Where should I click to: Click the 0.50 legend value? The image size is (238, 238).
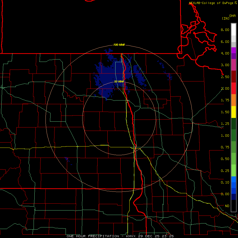(x=225, y=159)
